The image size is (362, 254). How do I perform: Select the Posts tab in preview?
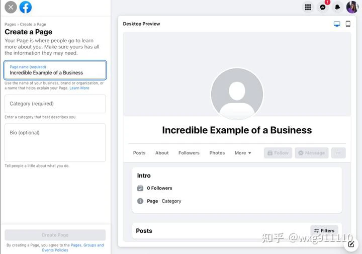click(139, 153)
